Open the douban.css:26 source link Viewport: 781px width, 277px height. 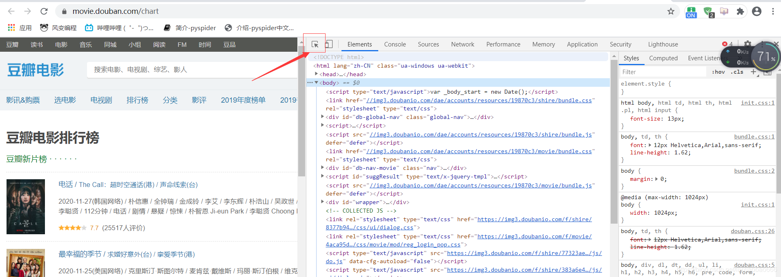coord(753,231)
